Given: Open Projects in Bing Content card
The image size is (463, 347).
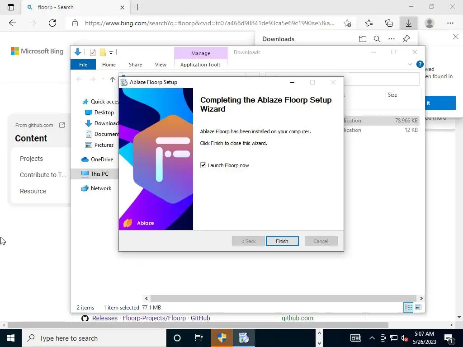Looking at the screenshot, I should (31, 159).
